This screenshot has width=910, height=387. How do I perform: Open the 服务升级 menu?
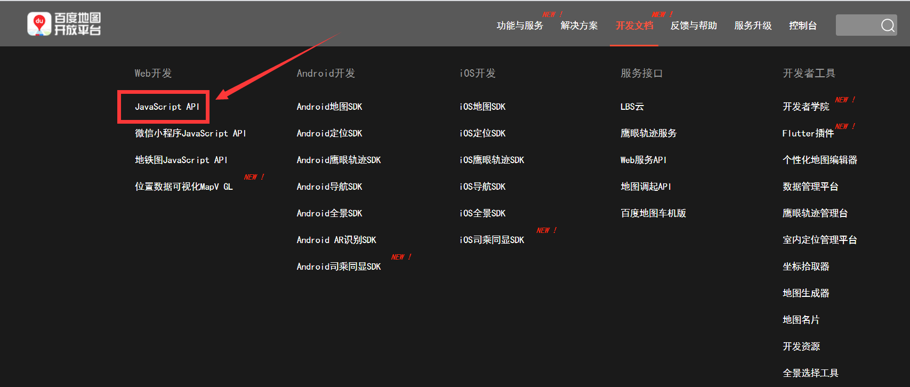753,26
